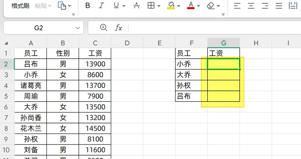Justify text alignment
This screenshot has height=159, width=301.
[279, 6]
